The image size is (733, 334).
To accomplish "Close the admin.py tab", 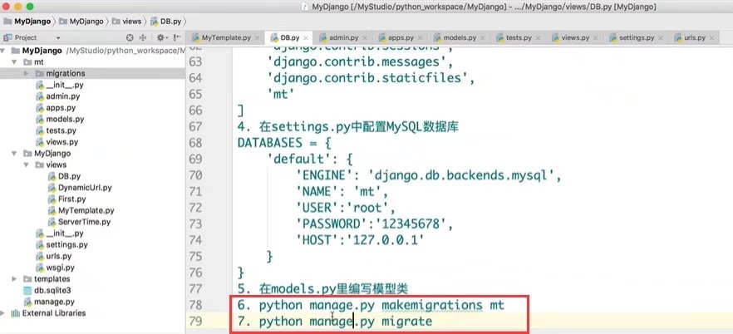I will click(x=365, y=38).
